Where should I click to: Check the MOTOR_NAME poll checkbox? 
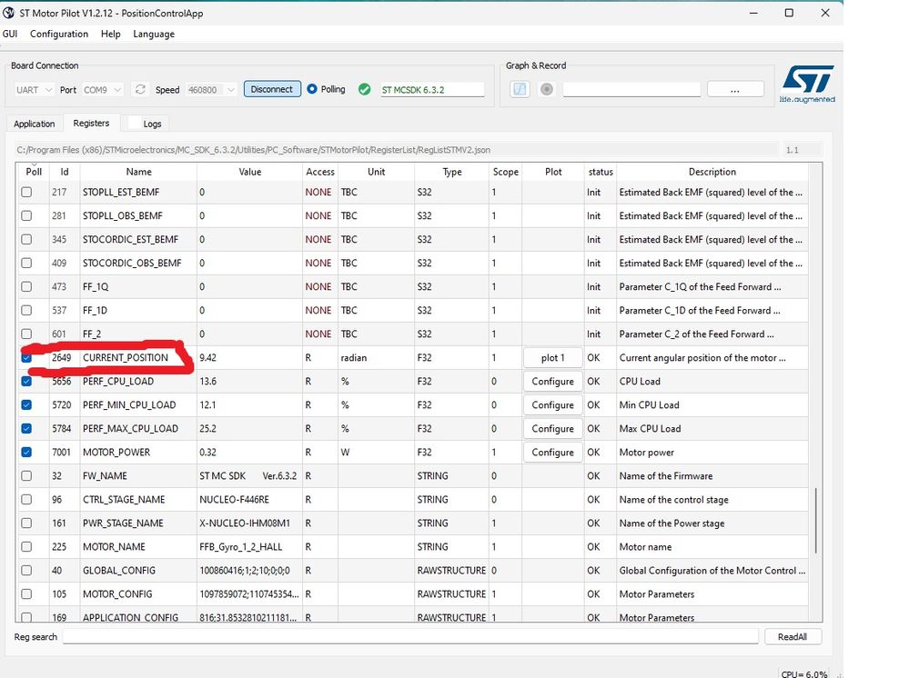tap(26, 546)
